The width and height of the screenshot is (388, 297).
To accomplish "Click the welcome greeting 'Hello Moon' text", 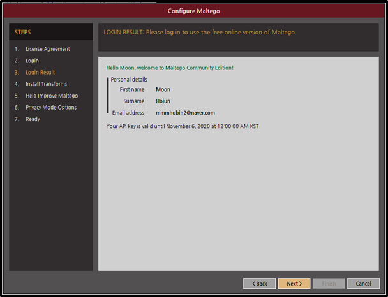I will 170,68.
